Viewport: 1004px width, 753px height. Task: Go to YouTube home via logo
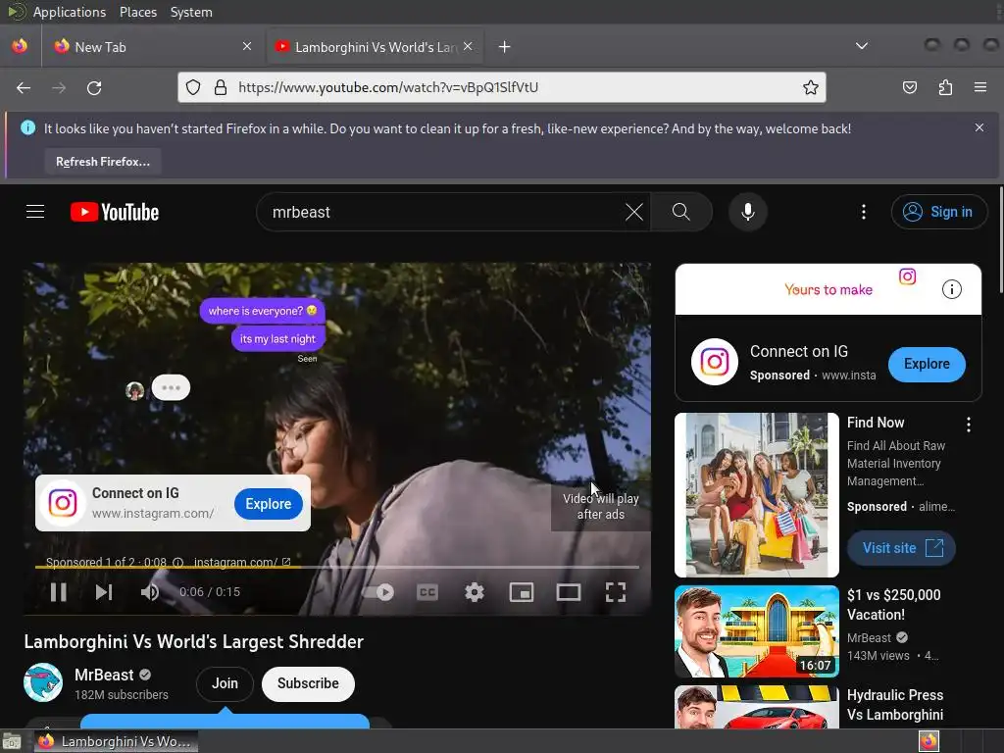(115, 212)
